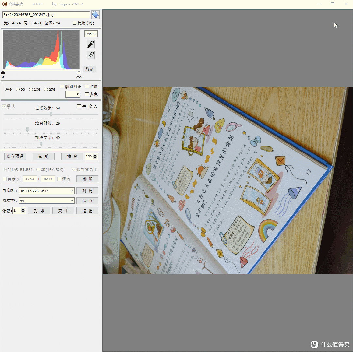Image resolution: width=353 pixels, height=352 pixels.
Task: Increase the 张数 copies count
Action: 23,209
